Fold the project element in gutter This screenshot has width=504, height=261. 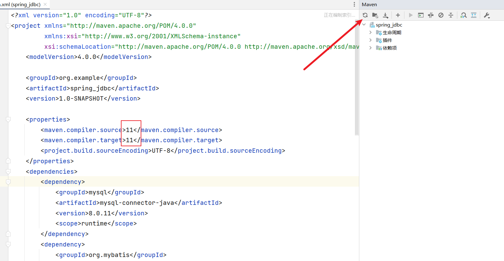[8, 26]
